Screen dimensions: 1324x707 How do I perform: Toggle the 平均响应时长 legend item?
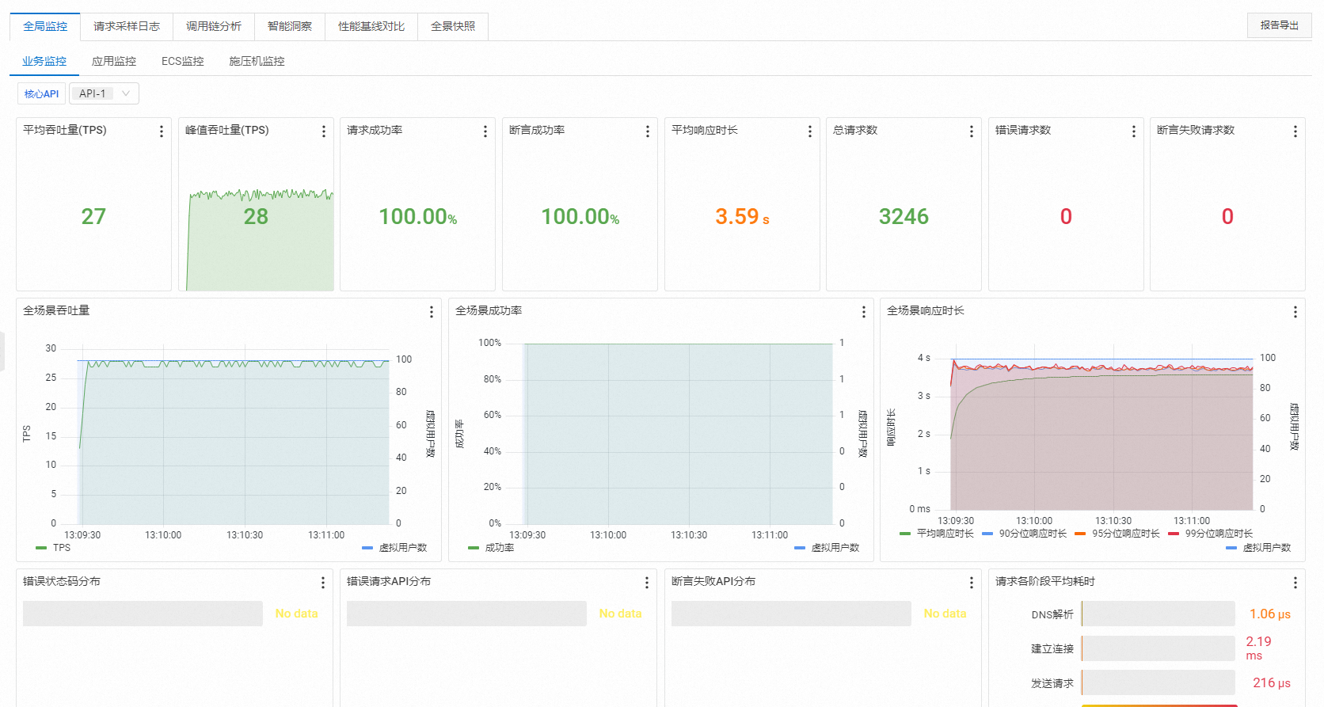(x=937, y=534)
